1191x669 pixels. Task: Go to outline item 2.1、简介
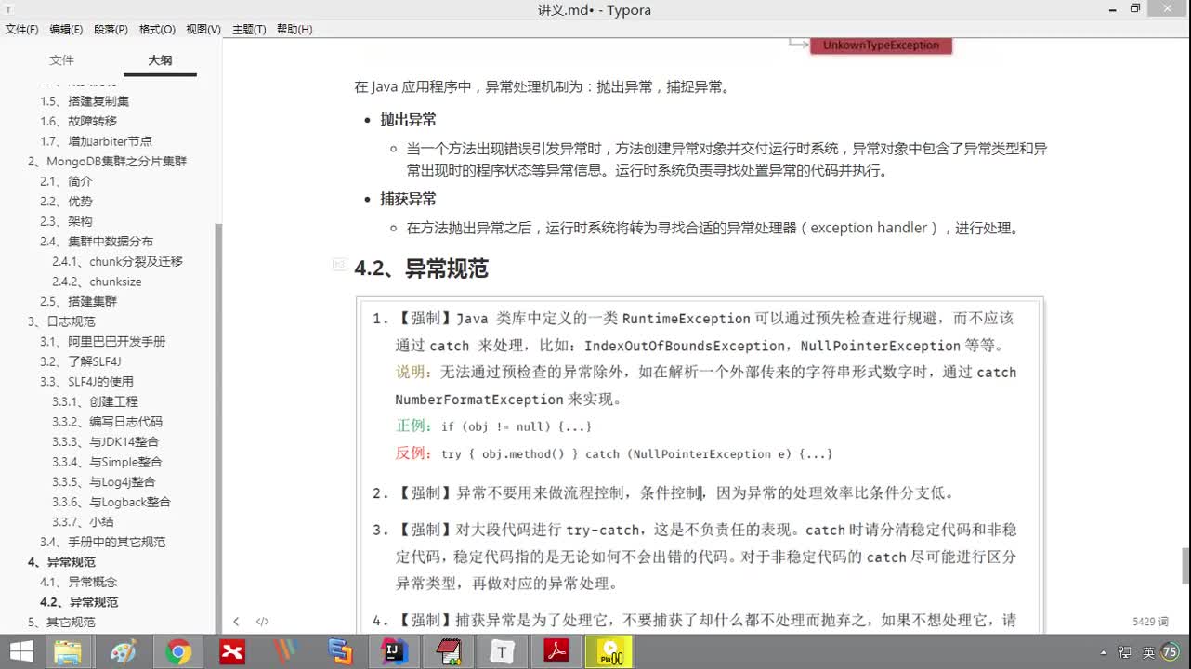(66, 181)
